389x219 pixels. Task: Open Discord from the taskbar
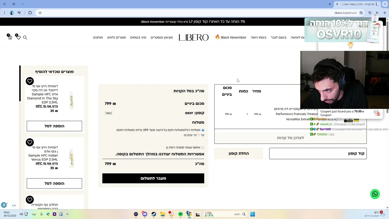click(145, 214)
